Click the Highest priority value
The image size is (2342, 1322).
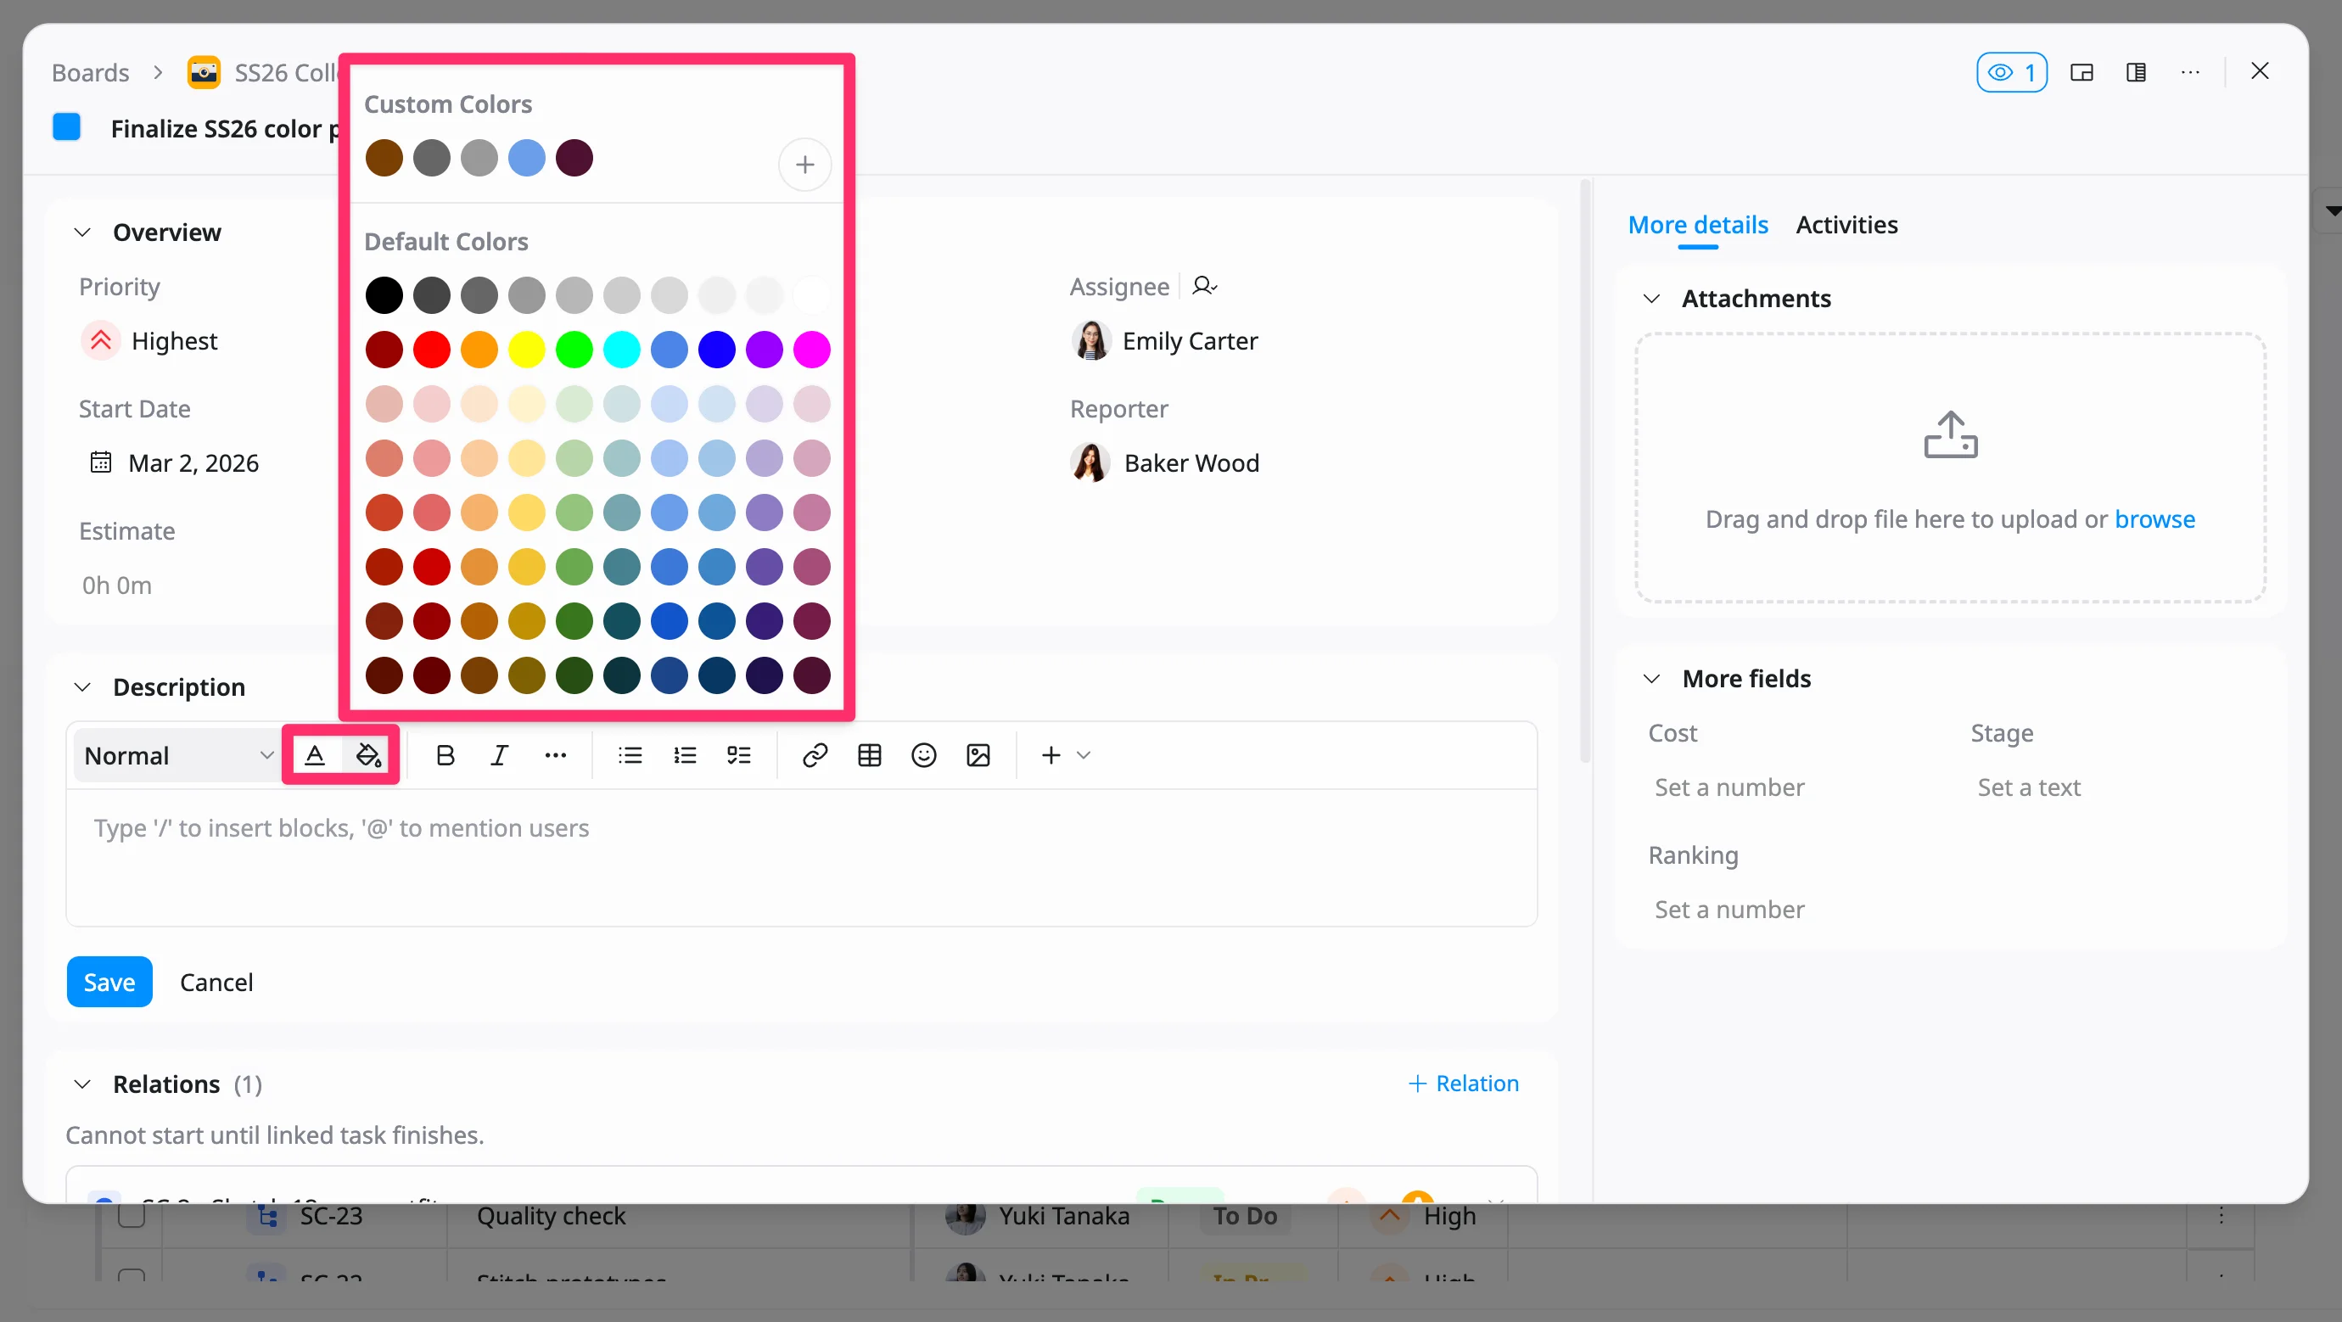point(174,340)
